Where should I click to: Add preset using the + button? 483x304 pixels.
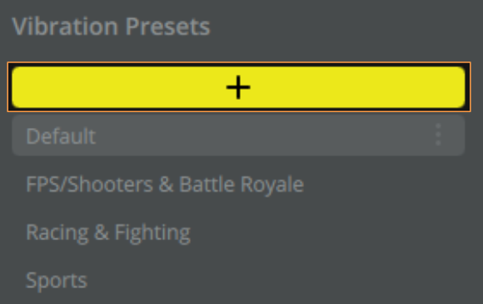coord(238,87)
